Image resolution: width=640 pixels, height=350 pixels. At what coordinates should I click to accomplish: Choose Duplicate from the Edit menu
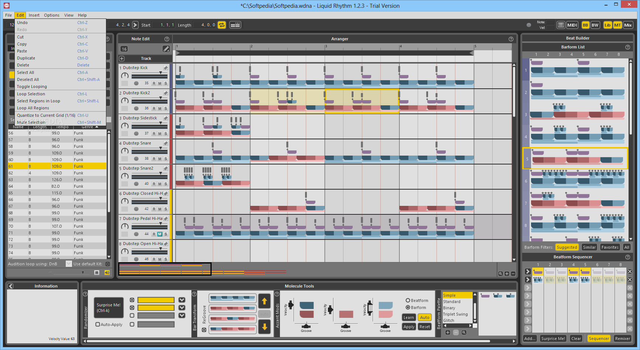pyautogui.click(x=60, y=58)
